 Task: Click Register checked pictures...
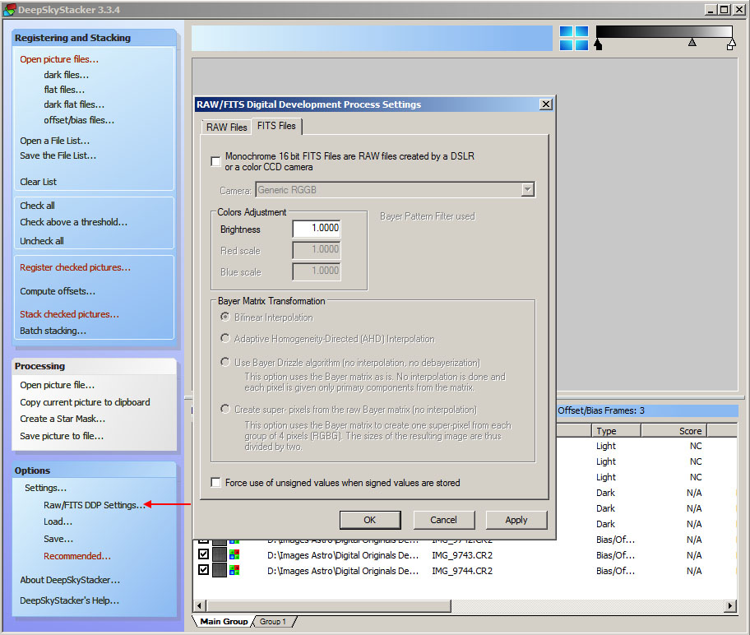click(75, 267)
